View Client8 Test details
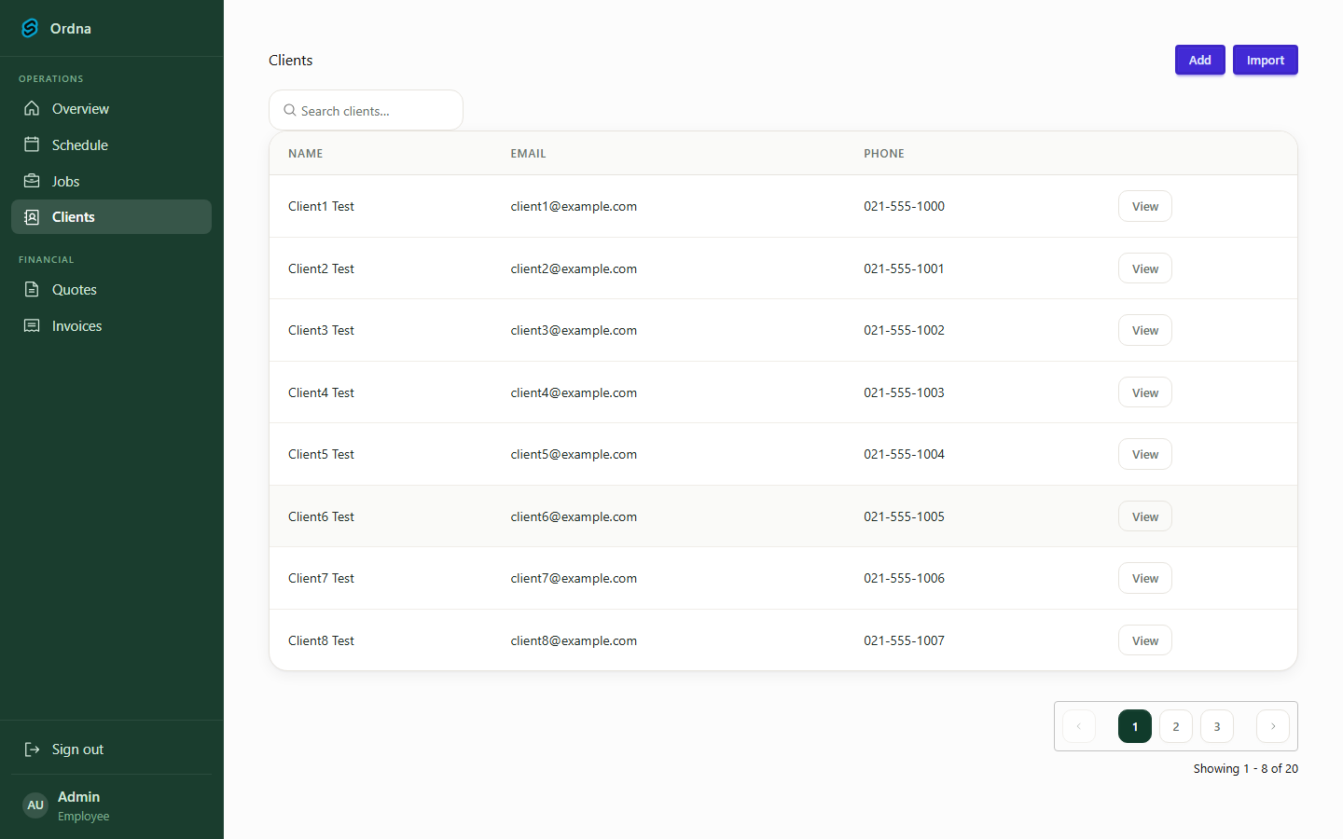1343x839 pixels. coord(1145,640)
